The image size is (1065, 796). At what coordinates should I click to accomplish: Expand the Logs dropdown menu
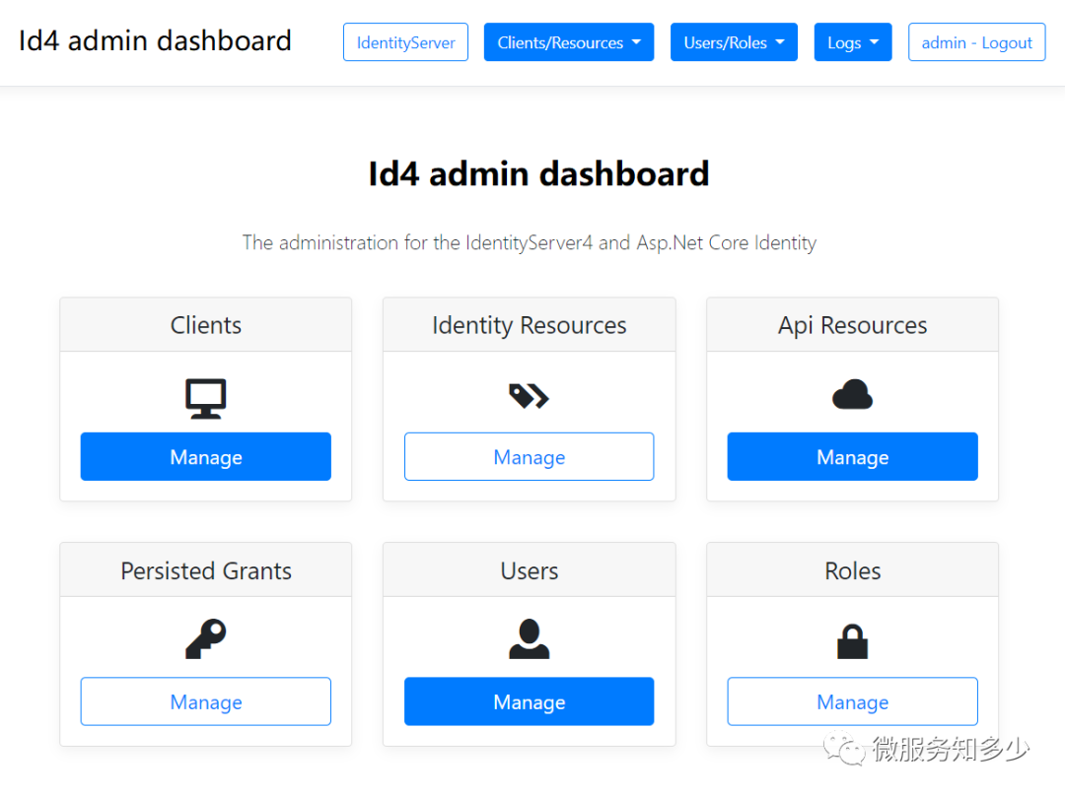(x=852, y=42)
